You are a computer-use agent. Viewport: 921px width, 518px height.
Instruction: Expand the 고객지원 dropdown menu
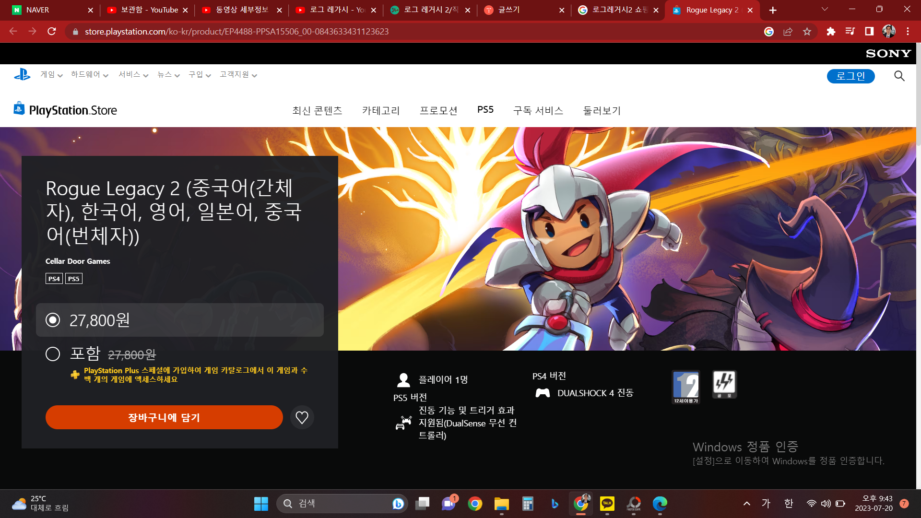click(238, 75)
